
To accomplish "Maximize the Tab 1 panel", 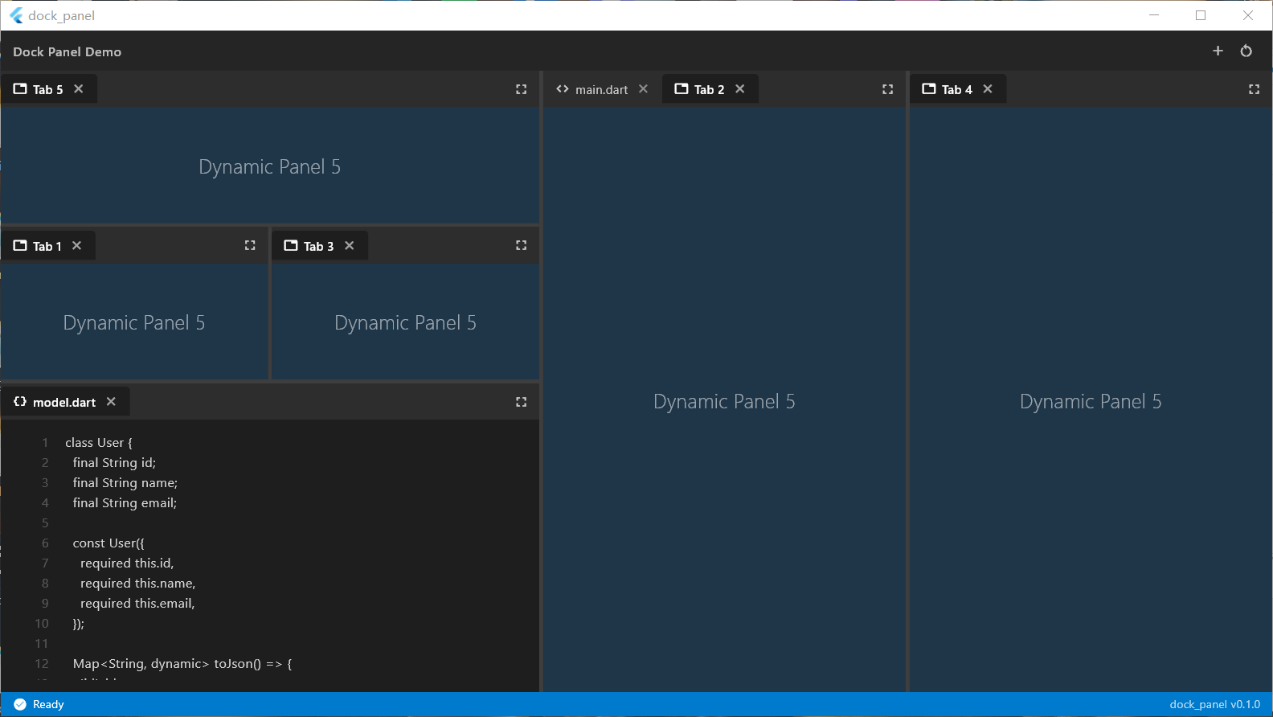I will click(x=250, y=245).
